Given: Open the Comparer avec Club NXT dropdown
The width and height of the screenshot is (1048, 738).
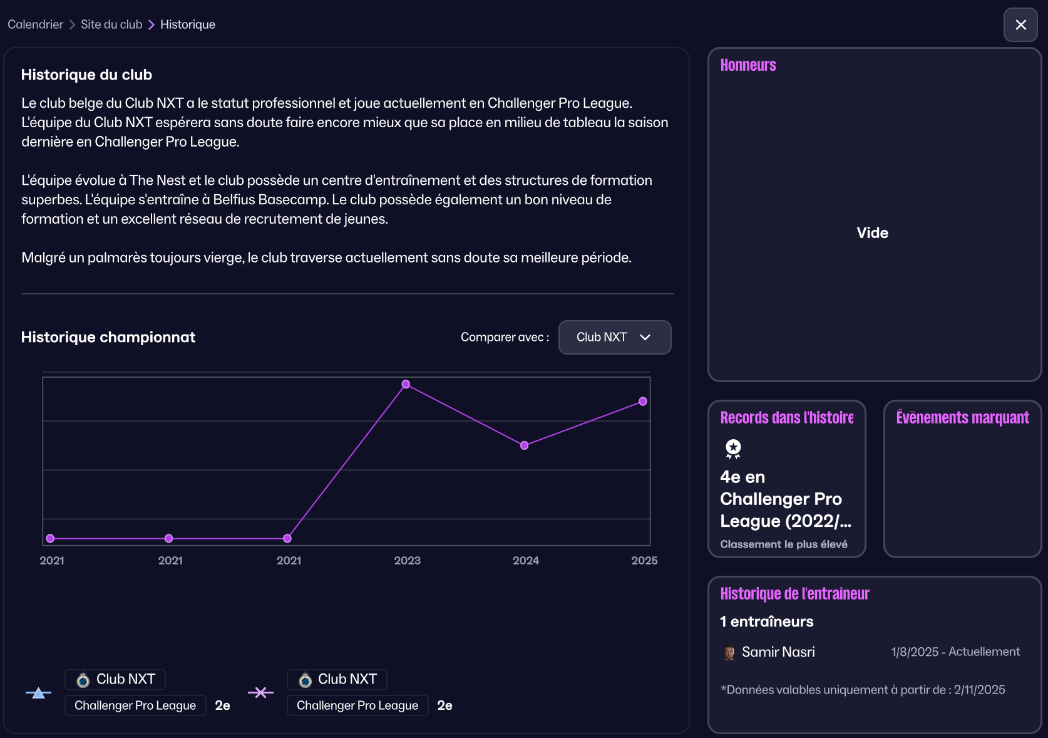Looking at the screenshot, I should 614,337.
